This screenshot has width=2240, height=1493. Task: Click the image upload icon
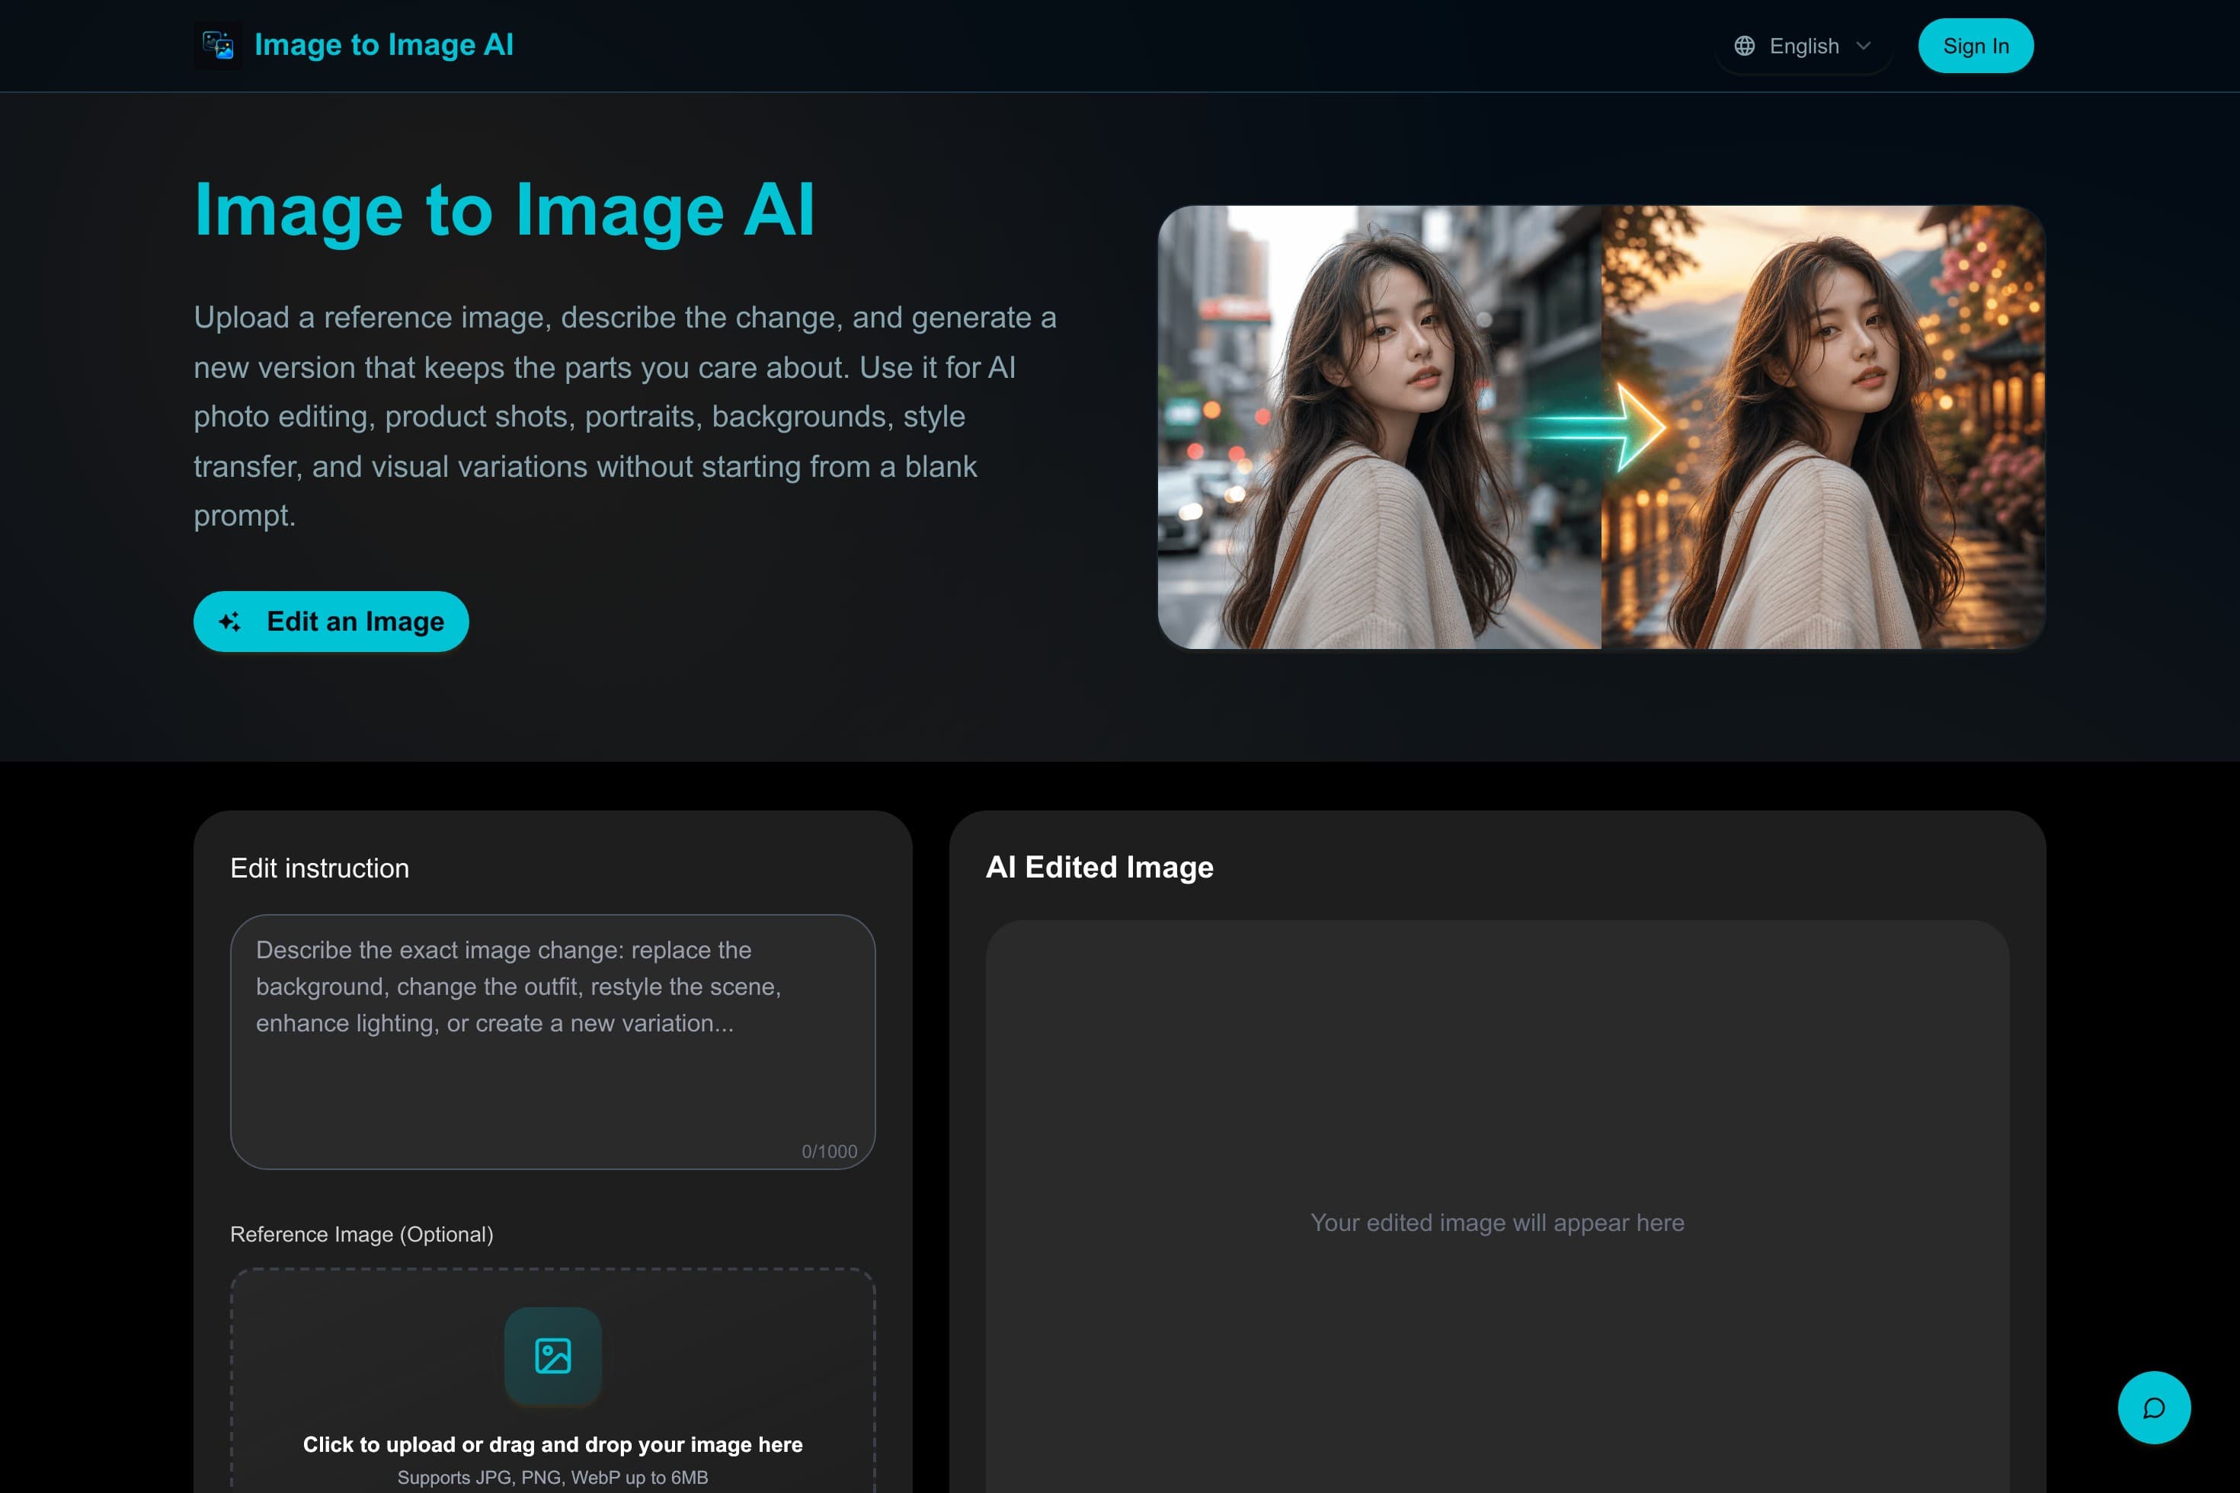(x=552, y=1356)
